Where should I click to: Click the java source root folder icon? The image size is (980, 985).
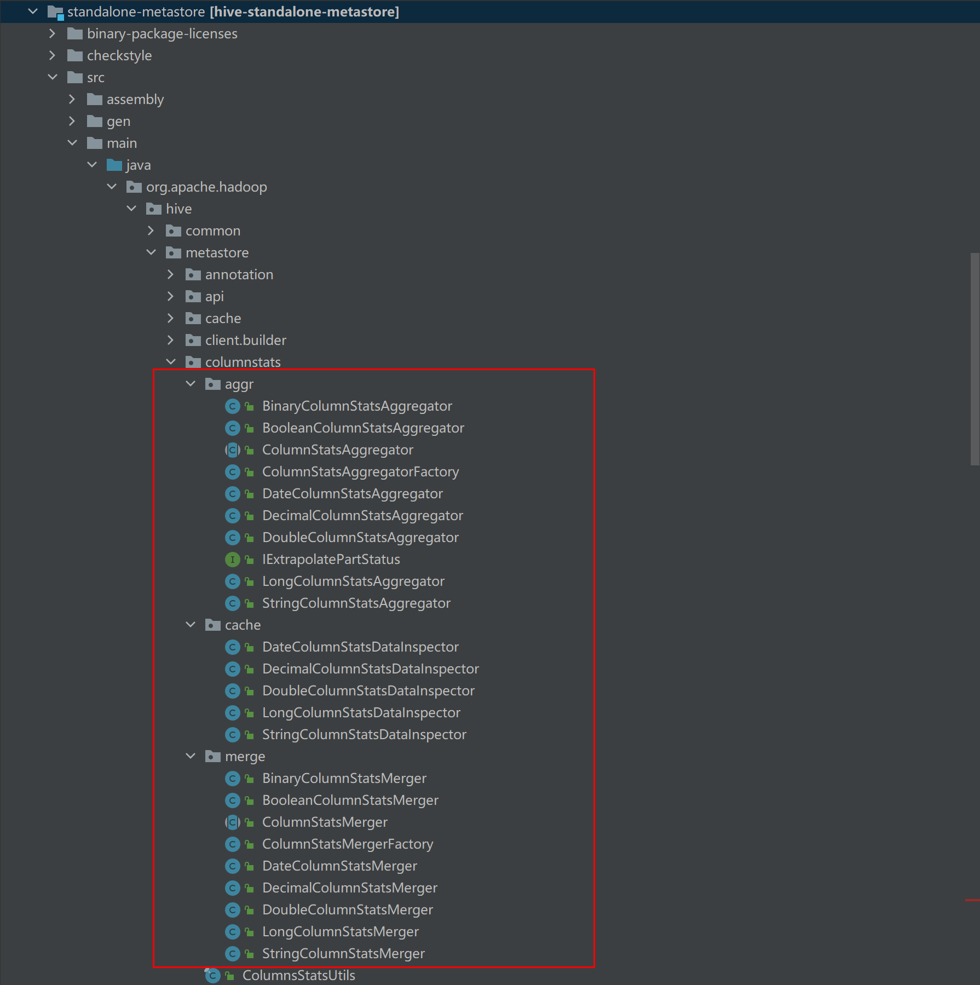coord(114,165)
